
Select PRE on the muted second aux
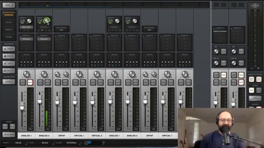[234, 75]
